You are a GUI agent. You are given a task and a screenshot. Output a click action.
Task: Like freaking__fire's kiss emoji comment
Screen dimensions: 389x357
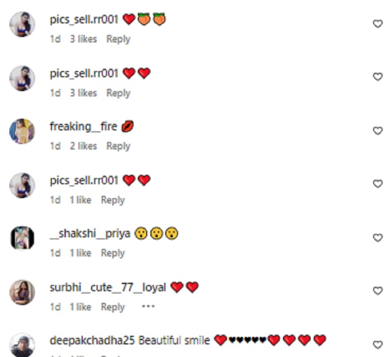pyautogui.click(x=378, y=131)
